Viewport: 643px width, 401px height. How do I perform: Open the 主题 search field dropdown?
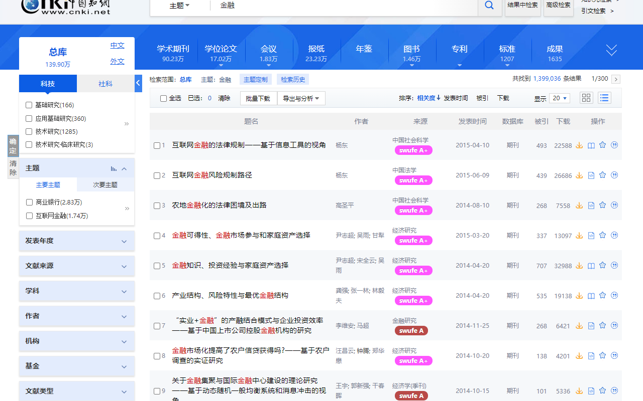click(180, 6)
